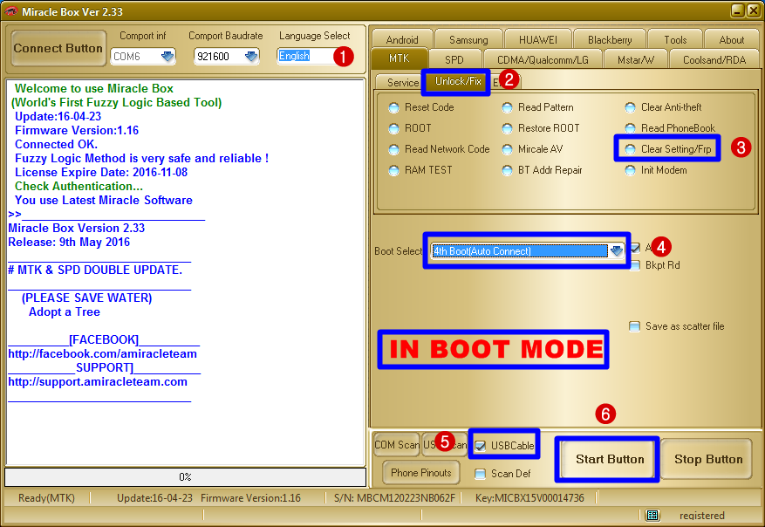Open the Comport Baudrate dropdown arrow
Viewport: 765px width, 527px height.
click(251, 57)
